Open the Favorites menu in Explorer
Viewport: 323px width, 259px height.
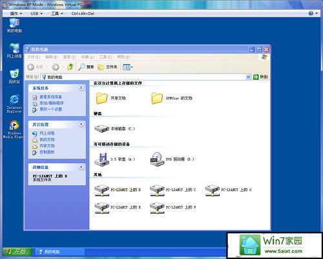tap(87, 57)
